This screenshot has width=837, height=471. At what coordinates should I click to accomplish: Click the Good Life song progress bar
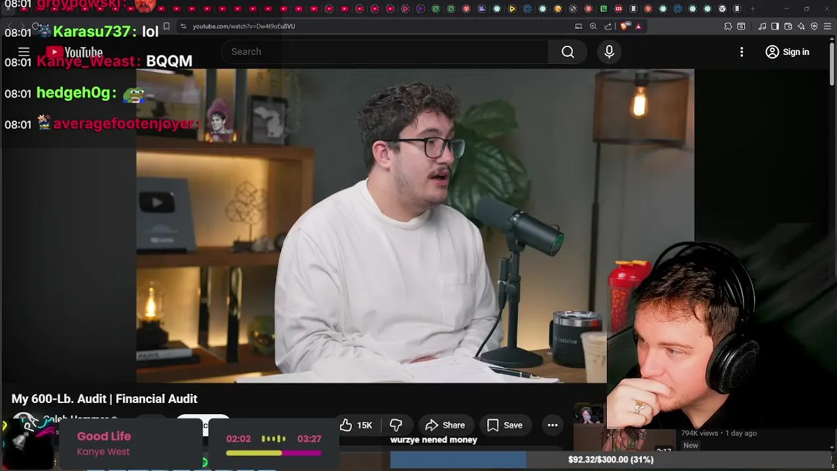tap(273, 453)
